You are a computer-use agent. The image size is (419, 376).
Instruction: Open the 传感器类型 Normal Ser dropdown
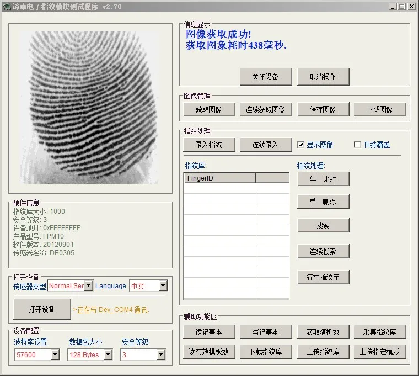pyautogui.click(x=88, y=286)
